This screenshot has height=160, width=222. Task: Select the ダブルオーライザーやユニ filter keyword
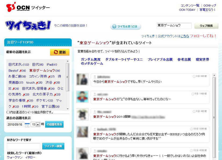124,59
